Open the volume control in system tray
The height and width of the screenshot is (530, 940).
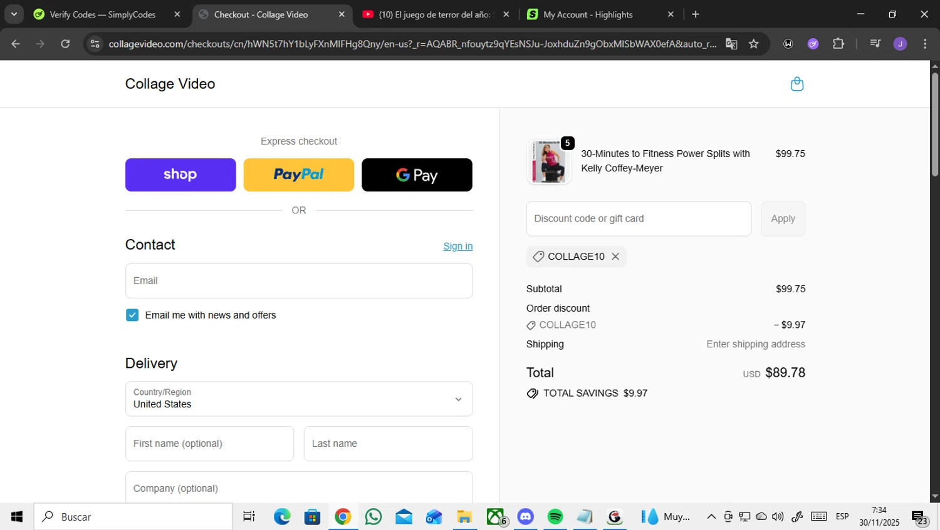pyautogui.click(x=778, y=517)
